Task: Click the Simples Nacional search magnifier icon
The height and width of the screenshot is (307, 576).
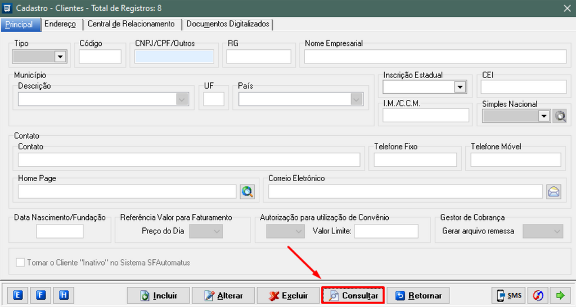Action: click(560, 116)
